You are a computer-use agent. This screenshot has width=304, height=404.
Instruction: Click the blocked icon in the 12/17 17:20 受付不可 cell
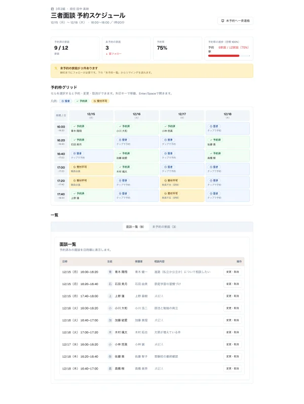(166, 180)
